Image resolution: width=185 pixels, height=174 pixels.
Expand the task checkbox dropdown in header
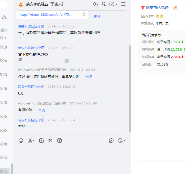pos(116,4)
